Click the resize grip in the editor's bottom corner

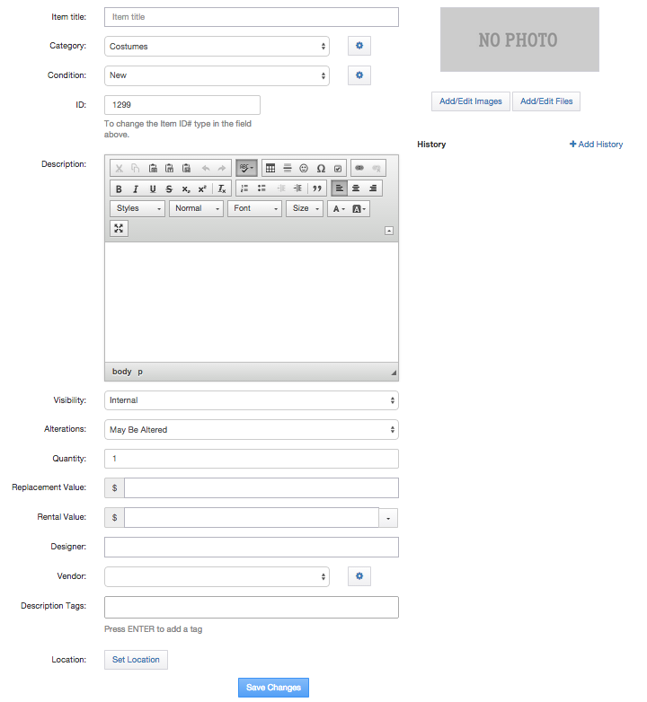394,373
